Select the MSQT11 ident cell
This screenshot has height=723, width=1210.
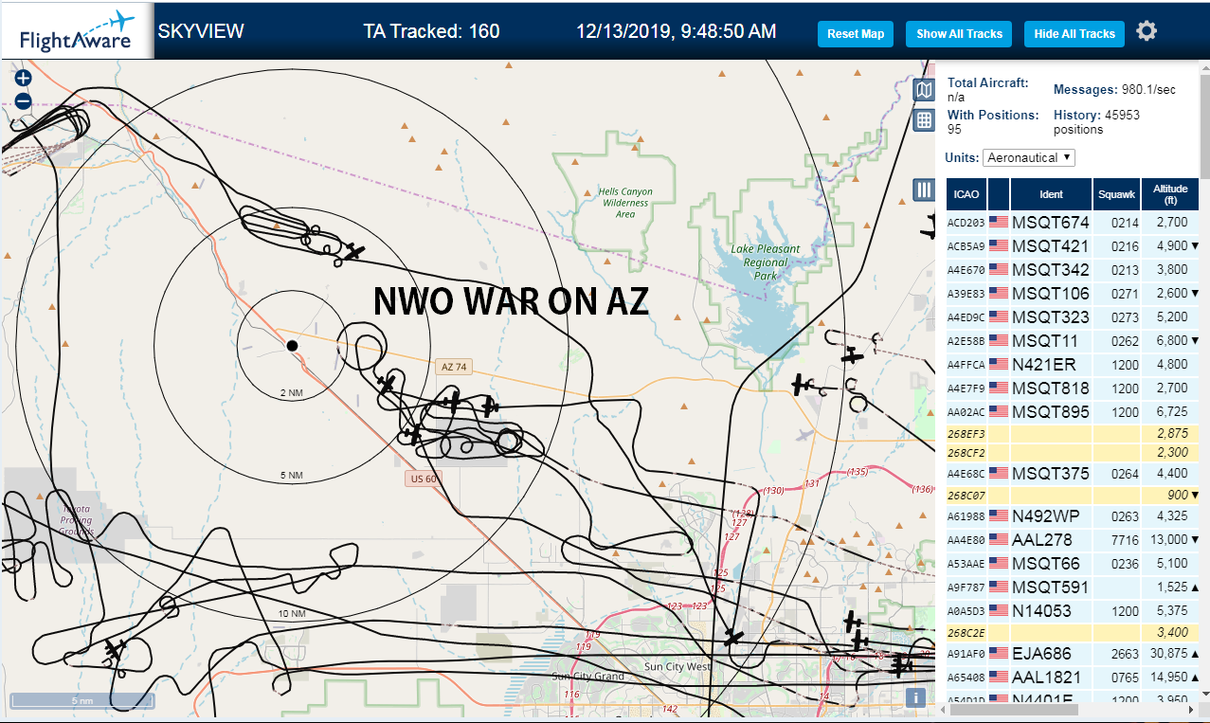pos(1051,341)
